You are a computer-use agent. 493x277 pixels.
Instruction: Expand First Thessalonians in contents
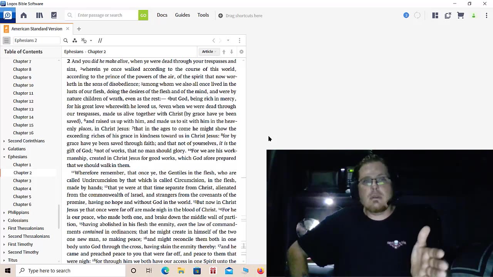pos(4,229)
